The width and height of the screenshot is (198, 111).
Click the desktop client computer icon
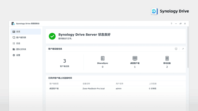click(x=135, y=58)
